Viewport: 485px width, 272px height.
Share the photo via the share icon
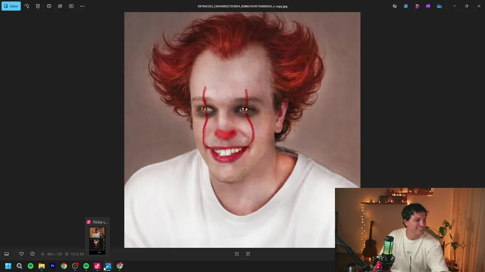coord(60,6)
